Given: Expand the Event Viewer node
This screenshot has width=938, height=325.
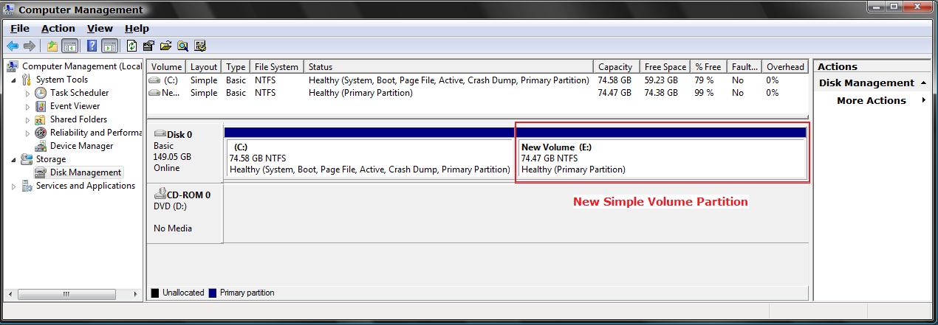Looking at the screenshot, I should click(x=28, y=107).
